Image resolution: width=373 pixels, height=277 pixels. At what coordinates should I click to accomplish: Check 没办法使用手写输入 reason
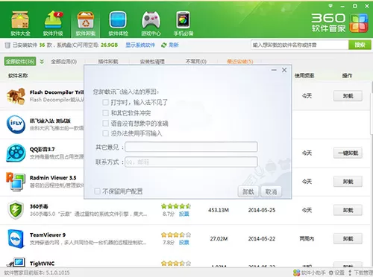point(106,133)
